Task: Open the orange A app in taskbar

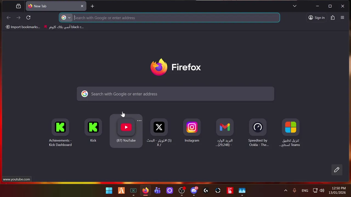Action: tap(121, 190)
